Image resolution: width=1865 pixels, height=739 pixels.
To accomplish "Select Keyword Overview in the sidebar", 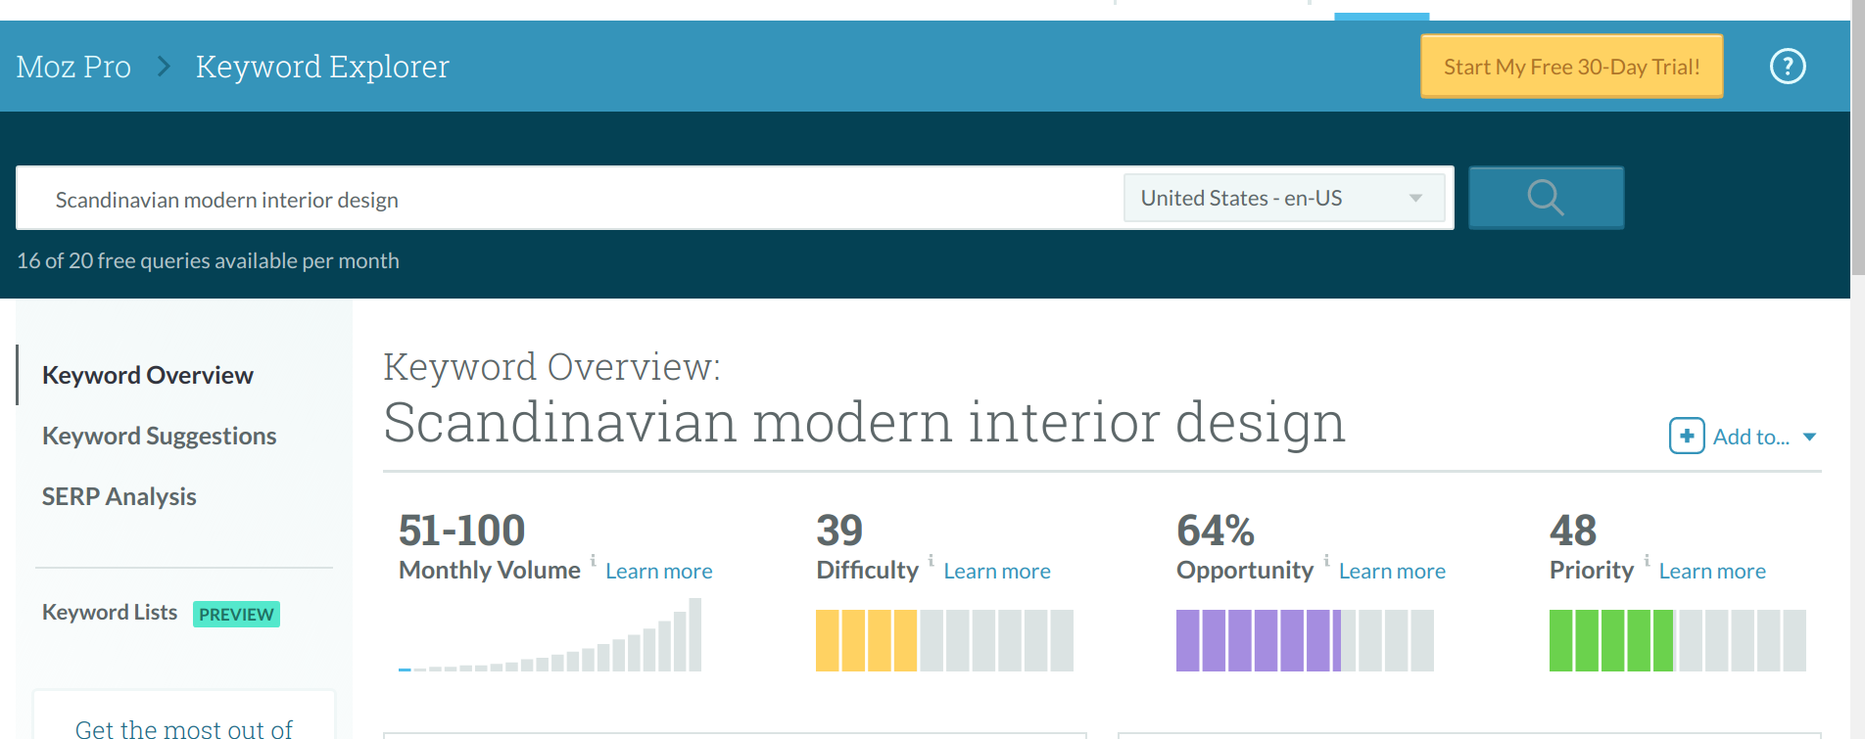I will pyautogui.click(x=148, y=375).
